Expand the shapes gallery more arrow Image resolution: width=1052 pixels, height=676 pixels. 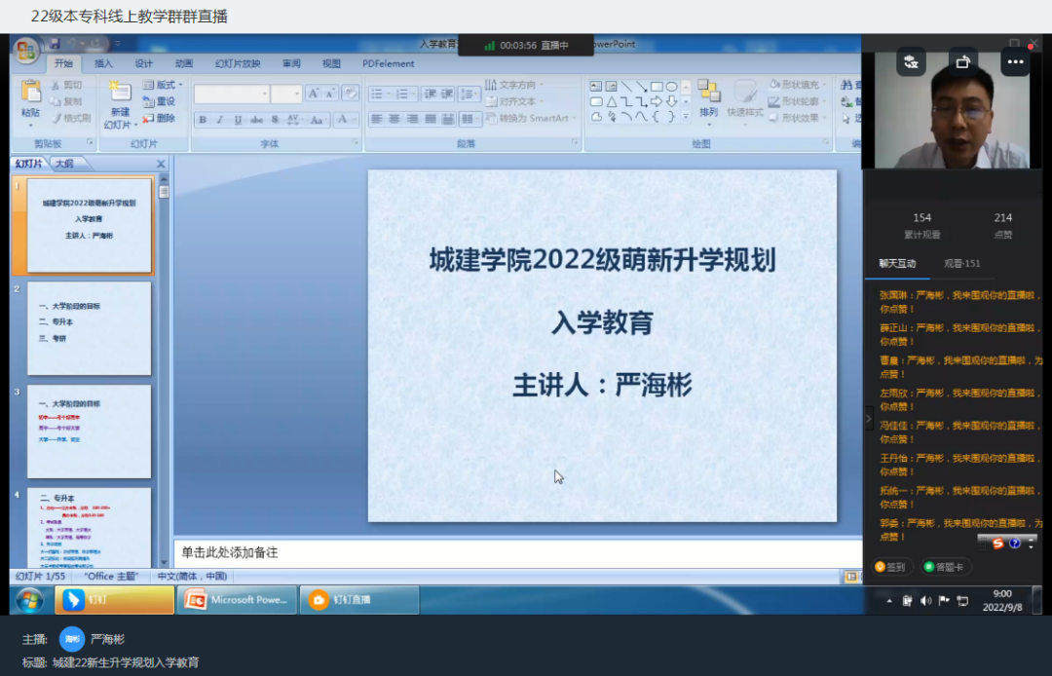[x=686, y=116]
